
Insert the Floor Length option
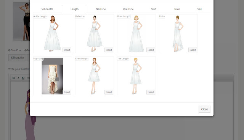coord(151,50)
